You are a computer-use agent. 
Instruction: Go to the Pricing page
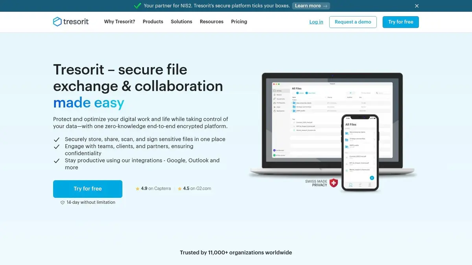pyautogui.click(x=239, y=22)
